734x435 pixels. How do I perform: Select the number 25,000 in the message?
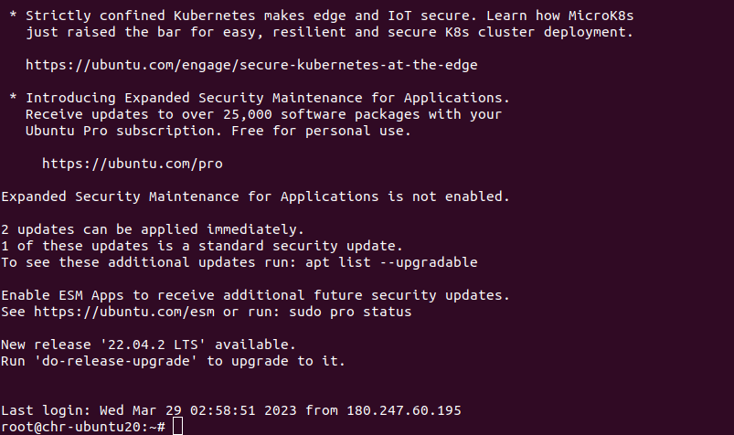248,115
